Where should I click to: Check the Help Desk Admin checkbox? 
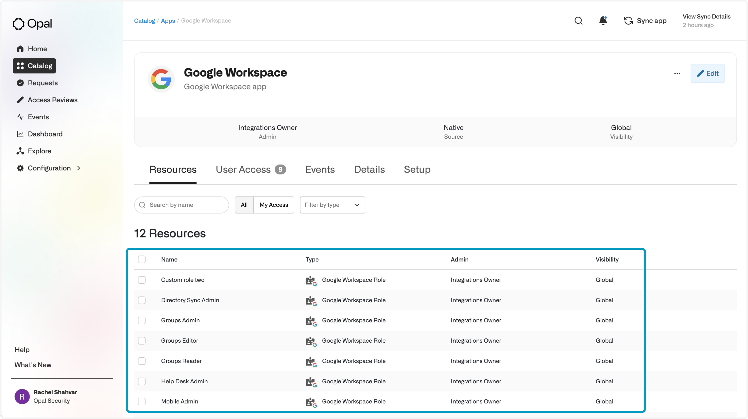[x=142, y=381]
